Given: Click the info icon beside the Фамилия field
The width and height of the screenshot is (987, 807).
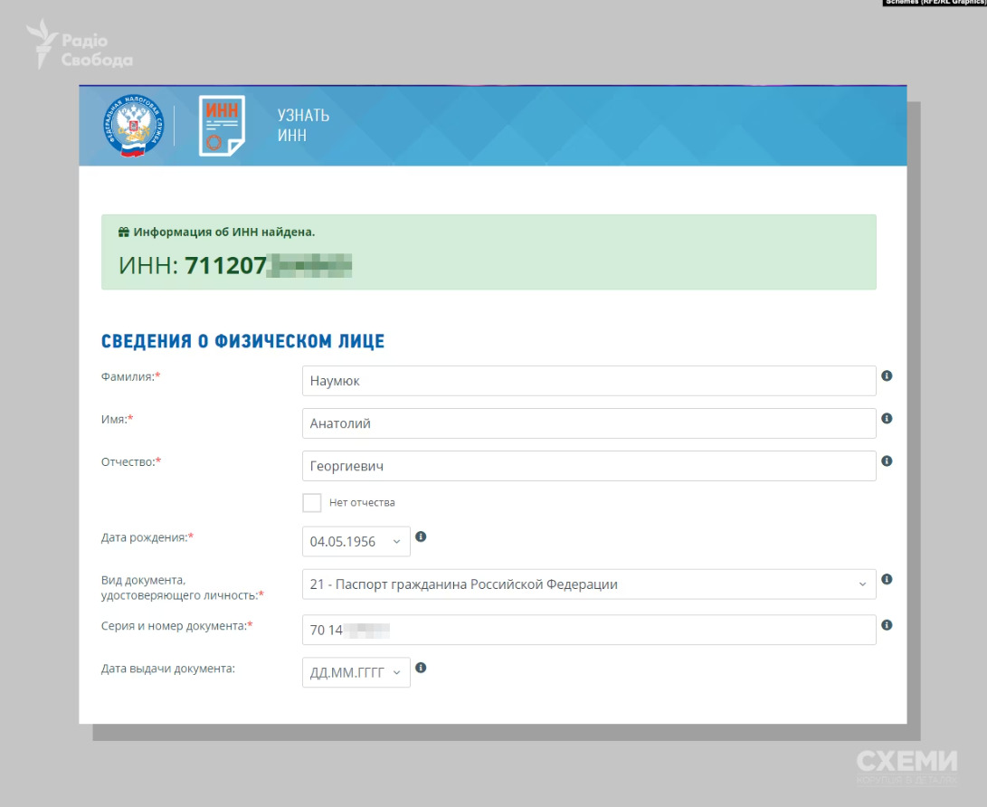Looking at the screenshot, I should 887,375.
